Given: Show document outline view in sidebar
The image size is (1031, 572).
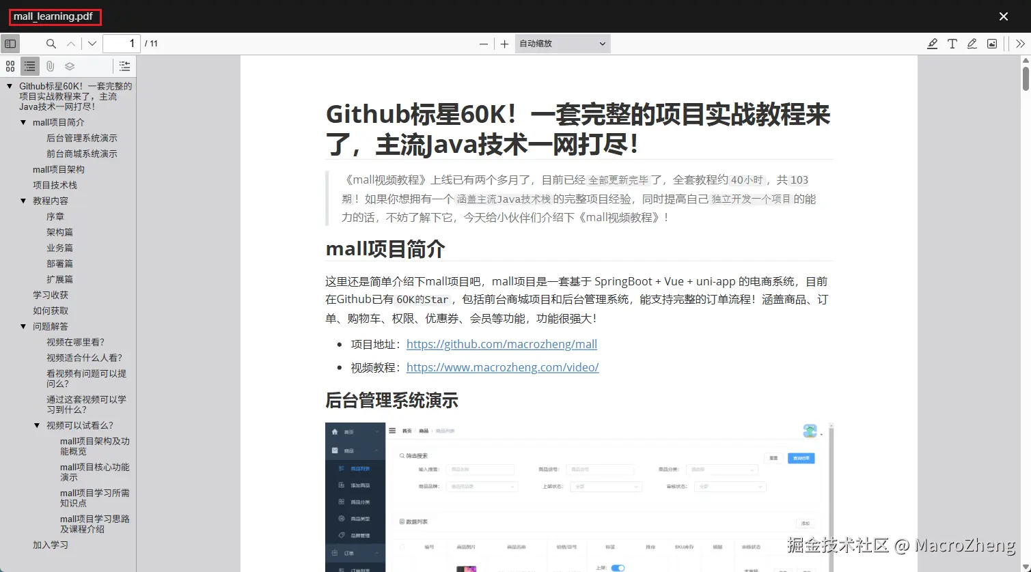Looking at the screenshot, I should pos(30,66).
